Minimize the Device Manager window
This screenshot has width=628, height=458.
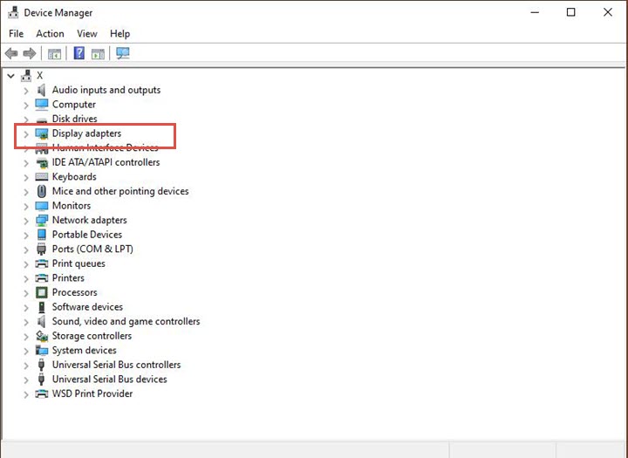click(535, 12)
